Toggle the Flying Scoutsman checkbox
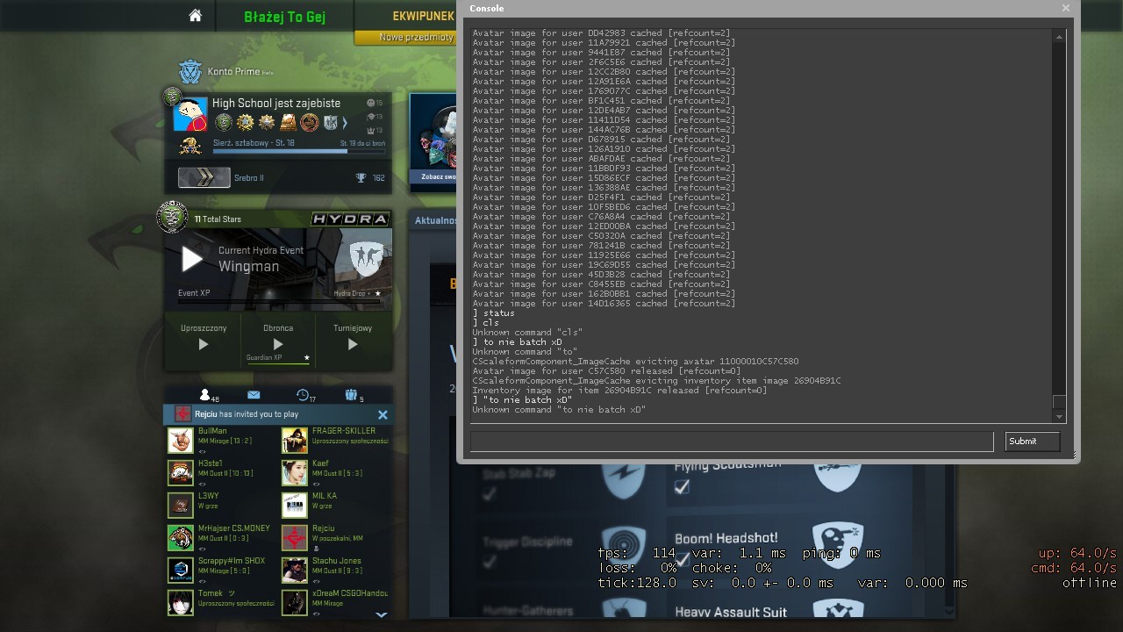 (x=682, y=486)
